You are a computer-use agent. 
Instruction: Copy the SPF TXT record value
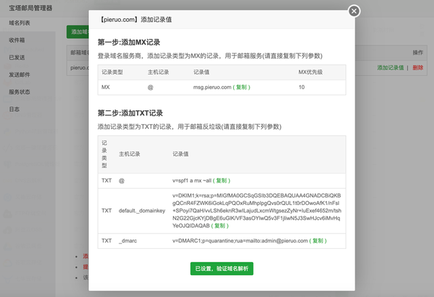[222, 181]
